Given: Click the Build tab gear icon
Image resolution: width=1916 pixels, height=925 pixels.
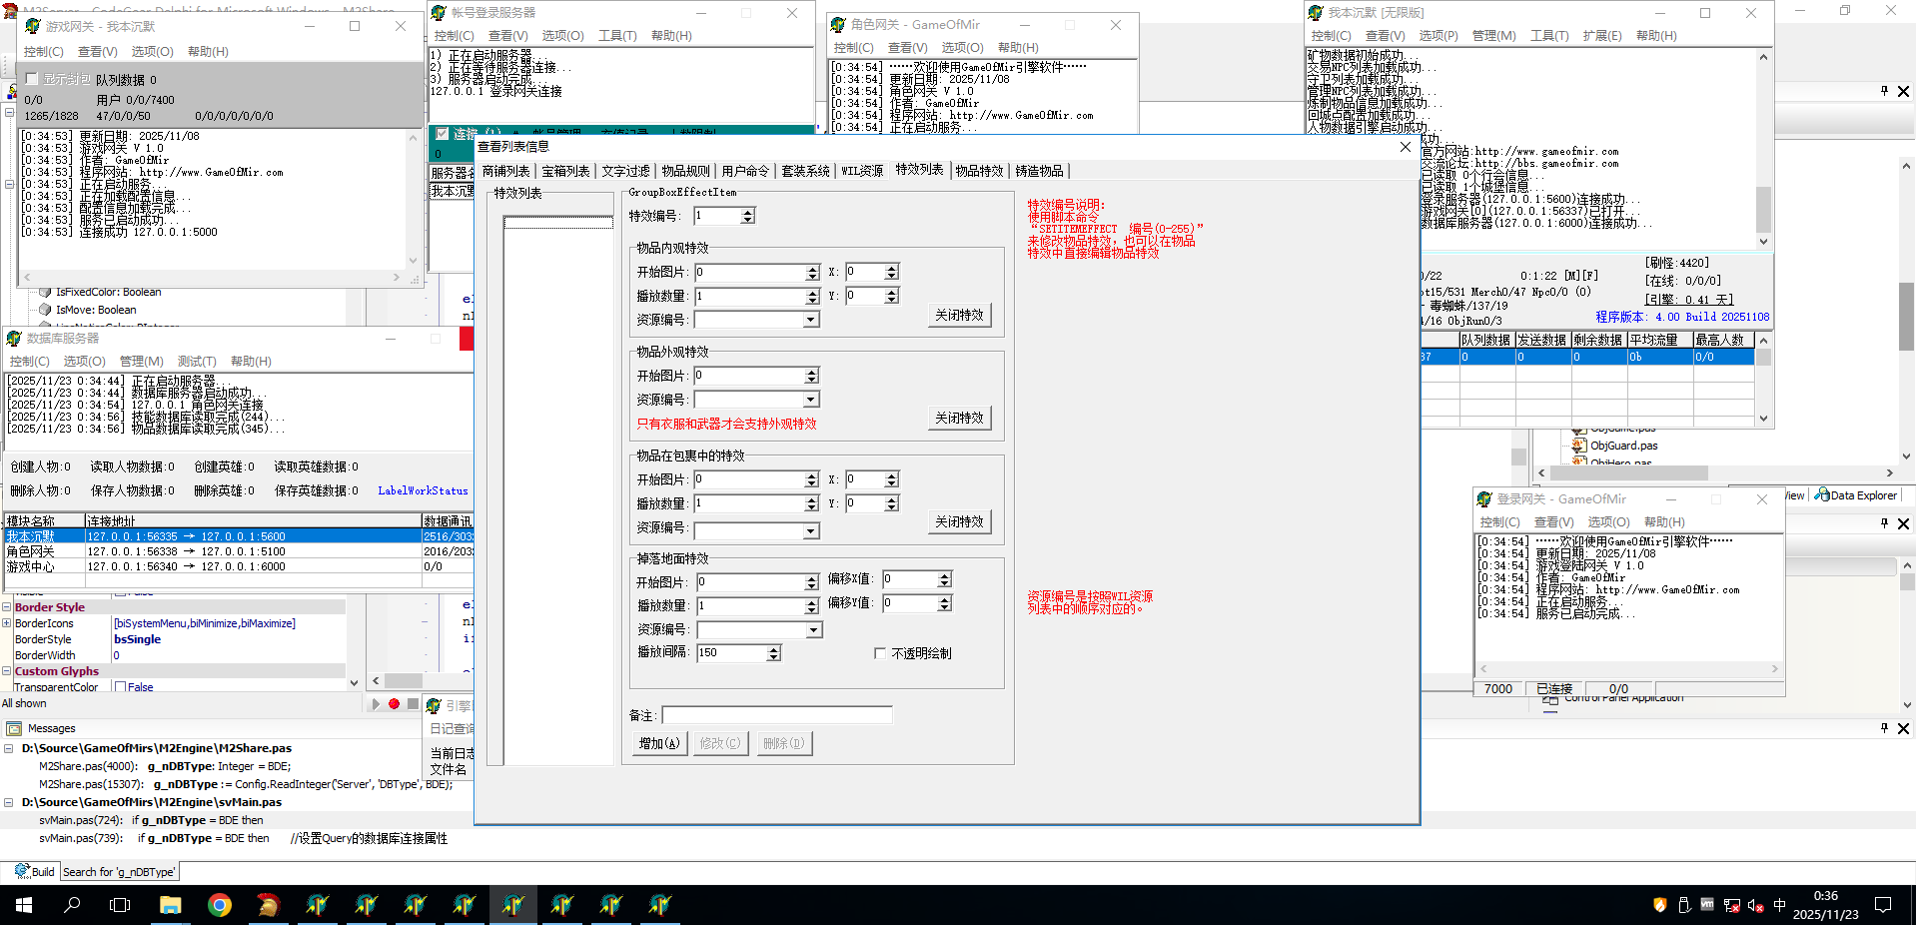Looking at the screenshot, I should (x=22, y=871).
